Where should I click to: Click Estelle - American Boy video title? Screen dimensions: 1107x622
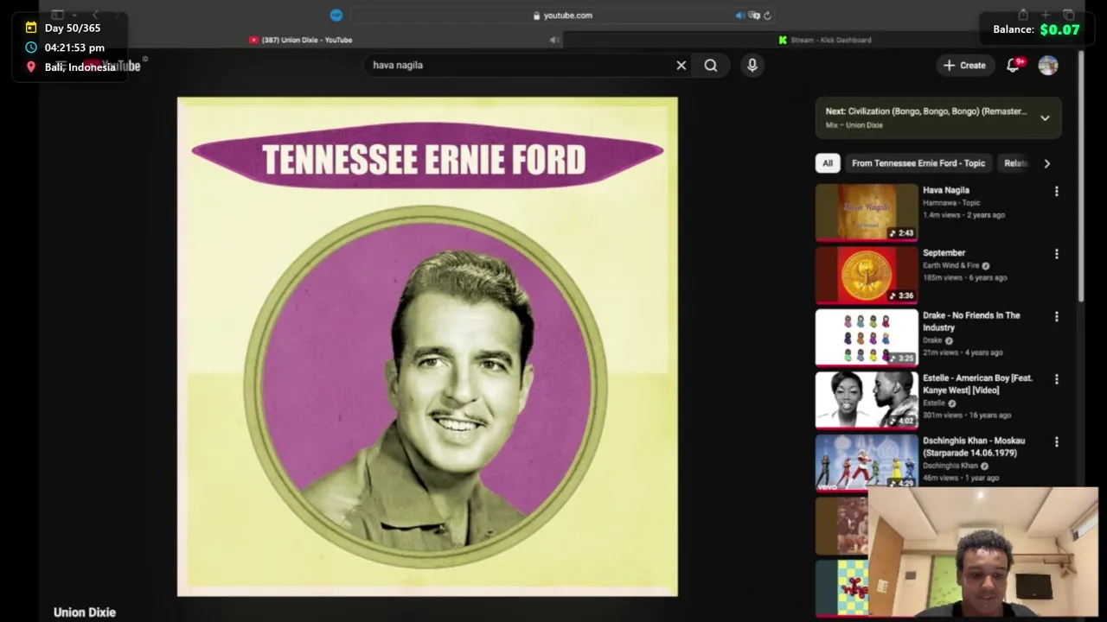click(977, 384)
